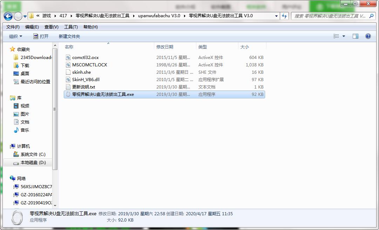Open recent pages dropdown near back button

(25, 17)
